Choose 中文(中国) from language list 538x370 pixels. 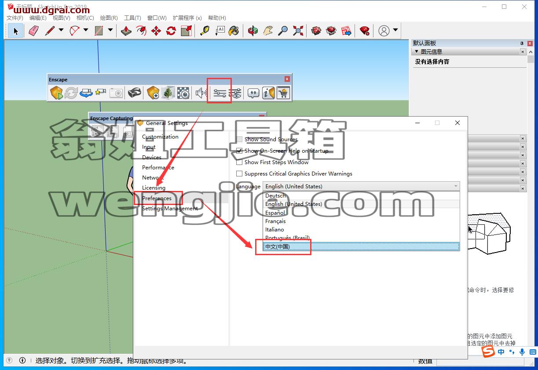pos(361,247)
